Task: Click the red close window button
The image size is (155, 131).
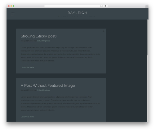Action: pyautogui.click(x=9, y=6)
